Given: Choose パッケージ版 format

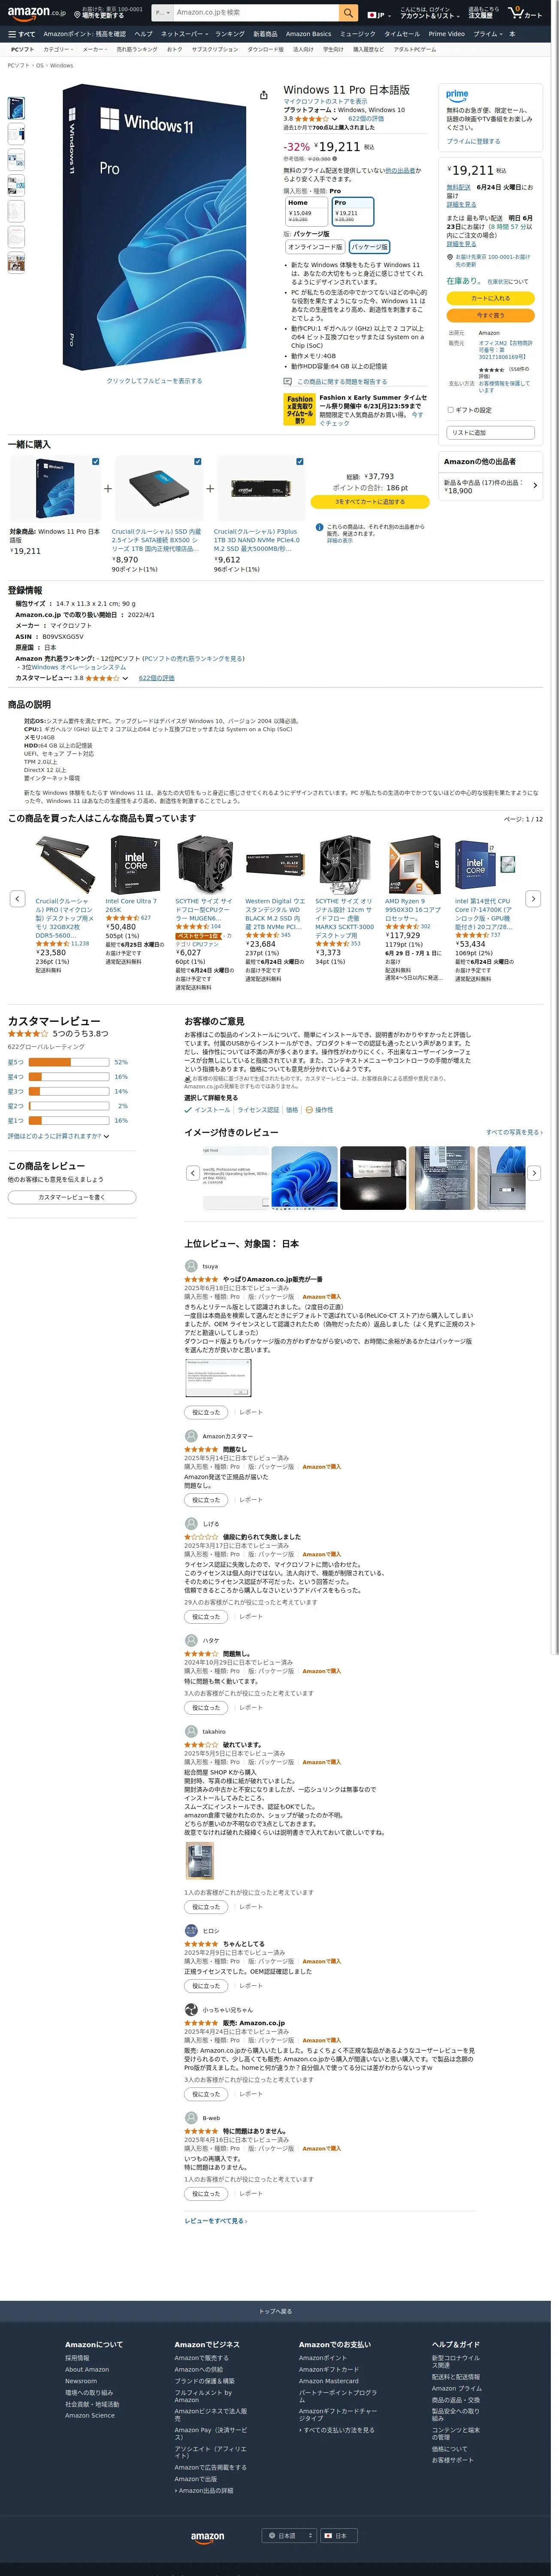Looking at the screenshot, I should pyautogui.click(x=369, y=246).
